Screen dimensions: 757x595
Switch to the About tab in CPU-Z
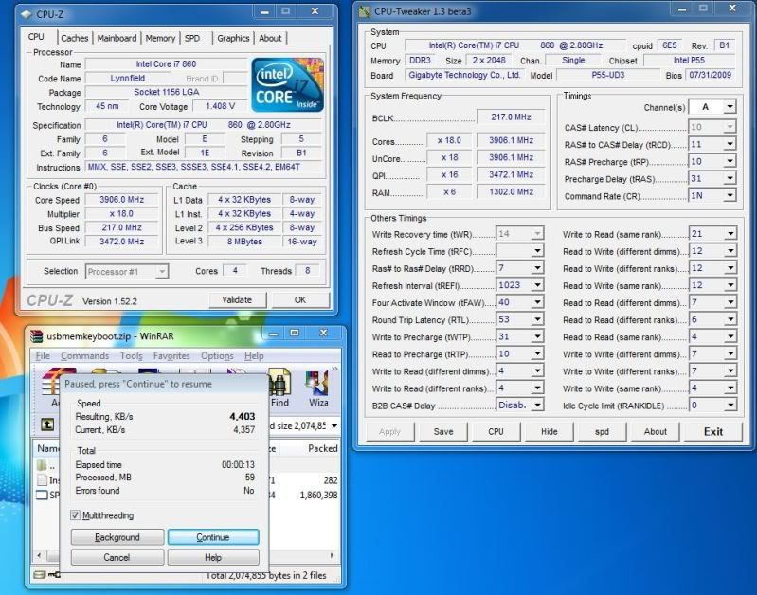(x=270, y=38)
